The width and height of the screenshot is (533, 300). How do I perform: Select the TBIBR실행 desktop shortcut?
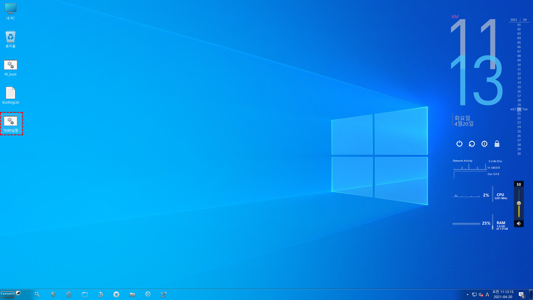[x=11, y=124]
